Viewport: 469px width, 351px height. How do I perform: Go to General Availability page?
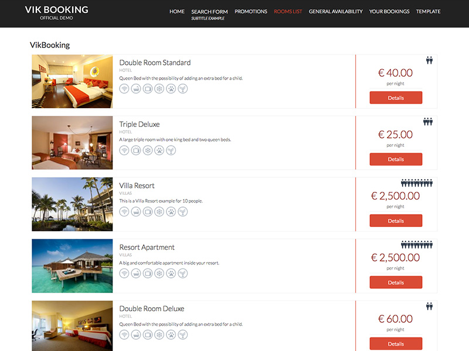pyautogui.click(x=335, y=11)
